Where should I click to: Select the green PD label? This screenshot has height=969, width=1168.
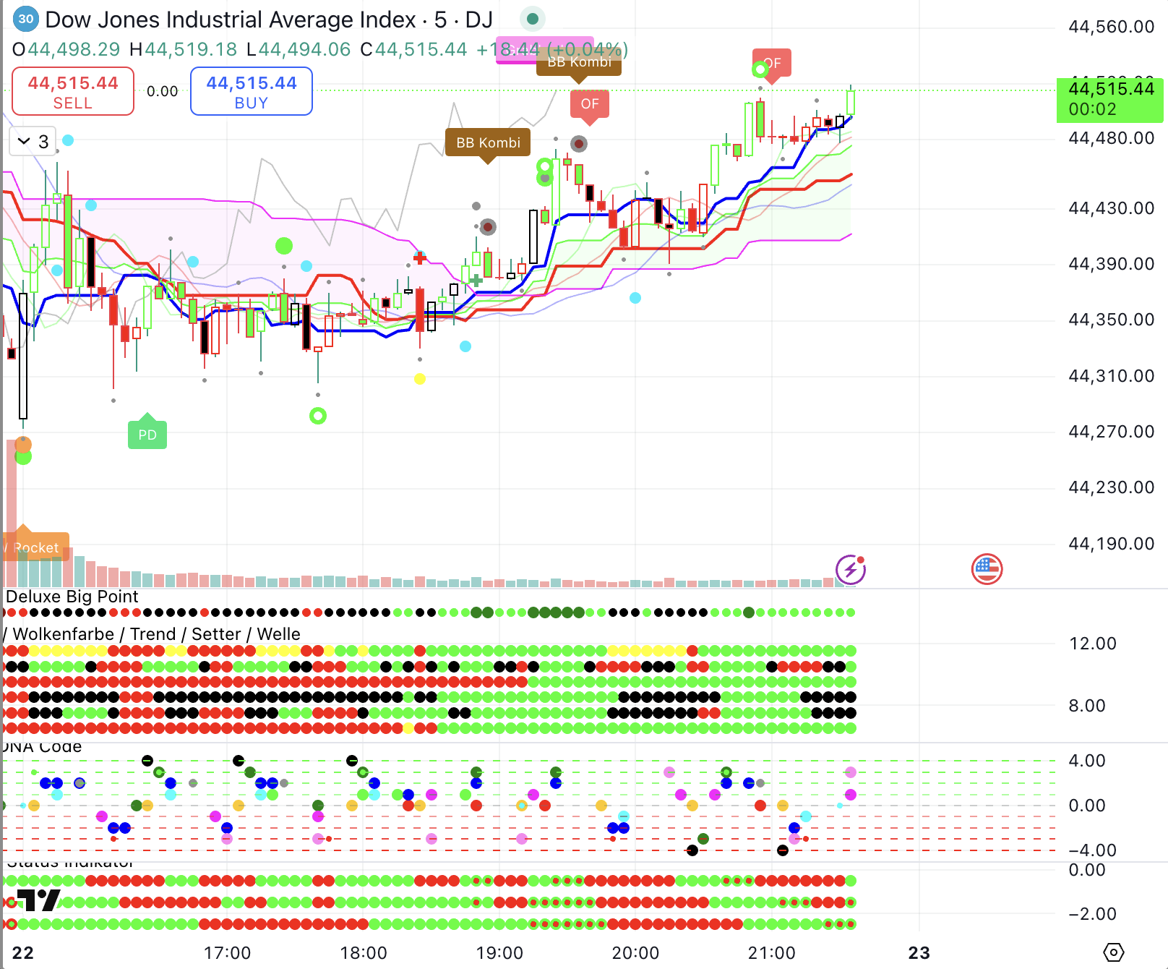[147, 435]
